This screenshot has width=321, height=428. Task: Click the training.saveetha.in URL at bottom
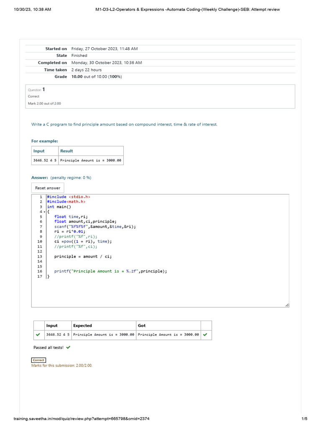pos(81,419)
